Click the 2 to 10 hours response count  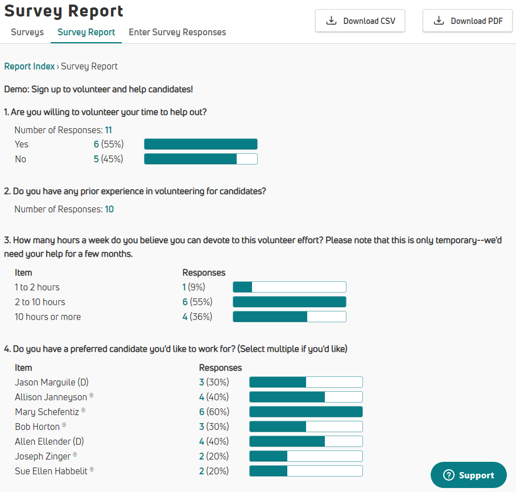(x=185, y=302)
